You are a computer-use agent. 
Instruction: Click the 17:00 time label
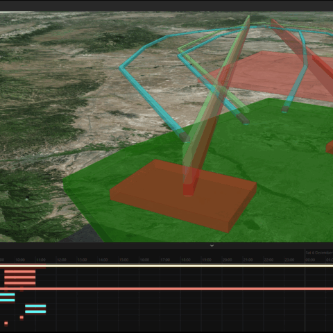click(165, 260)
